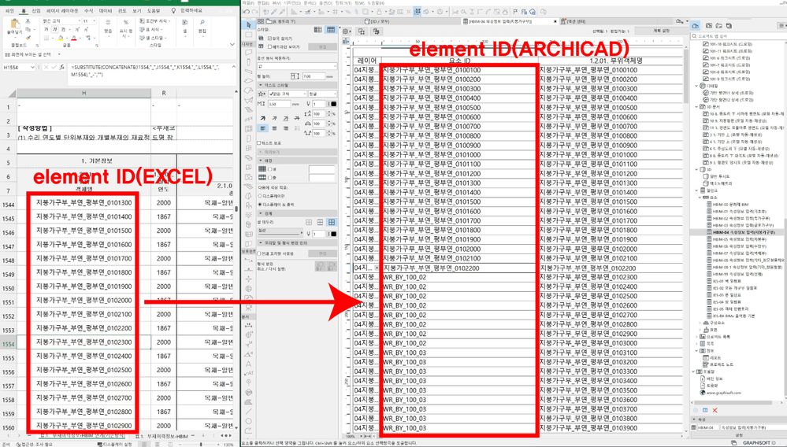Select the Marquee tool below the Arrow tool
Image resolution: width=787 pixels, height=447 pixels.
pyautogui.click(x=248, y=35)
